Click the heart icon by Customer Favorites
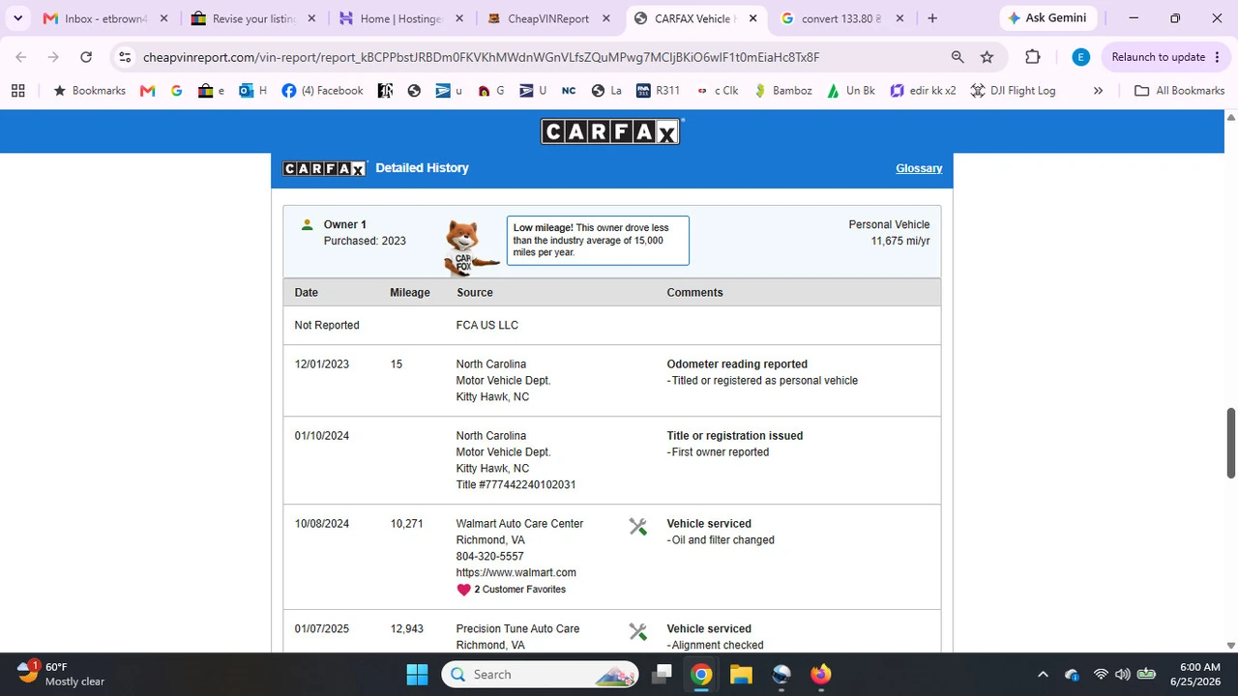Screen dimensions: 1238x696 pos(463,590)
